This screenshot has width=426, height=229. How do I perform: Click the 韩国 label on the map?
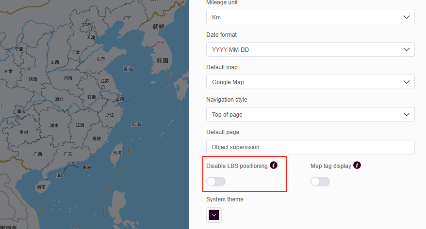[x=162, y=61]
